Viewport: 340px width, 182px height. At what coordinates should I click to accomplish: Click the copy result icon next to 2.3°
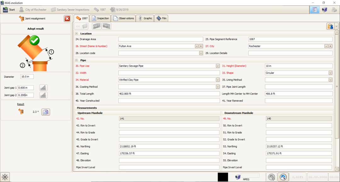(x=46, y=112)
